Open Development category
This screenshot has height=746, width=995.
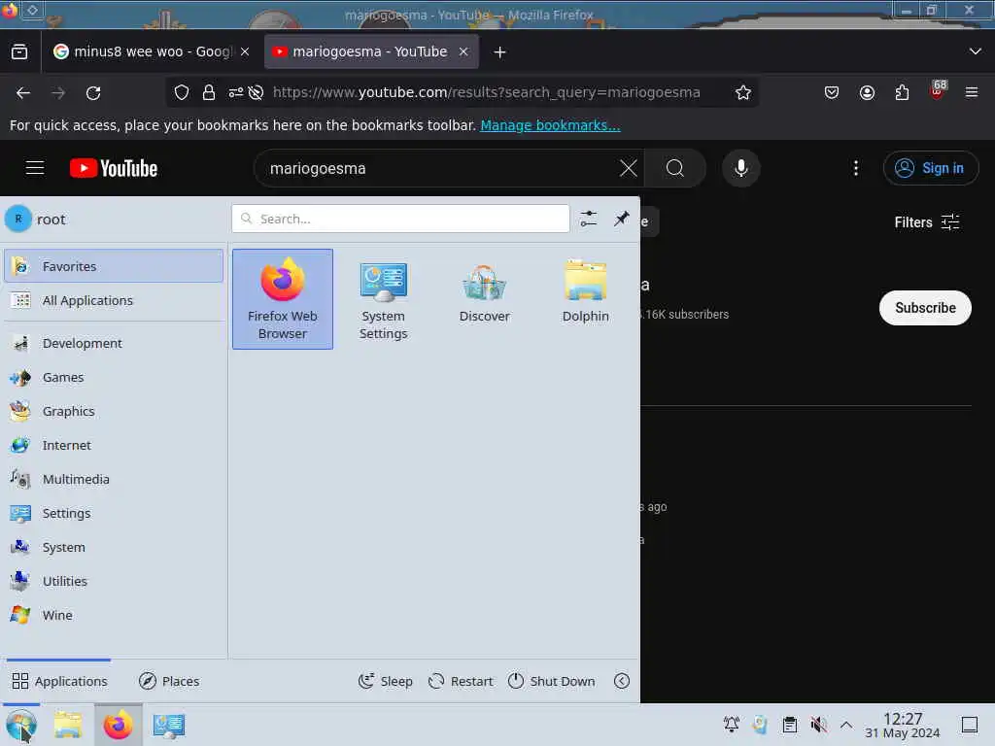click(x=114, y=343)
